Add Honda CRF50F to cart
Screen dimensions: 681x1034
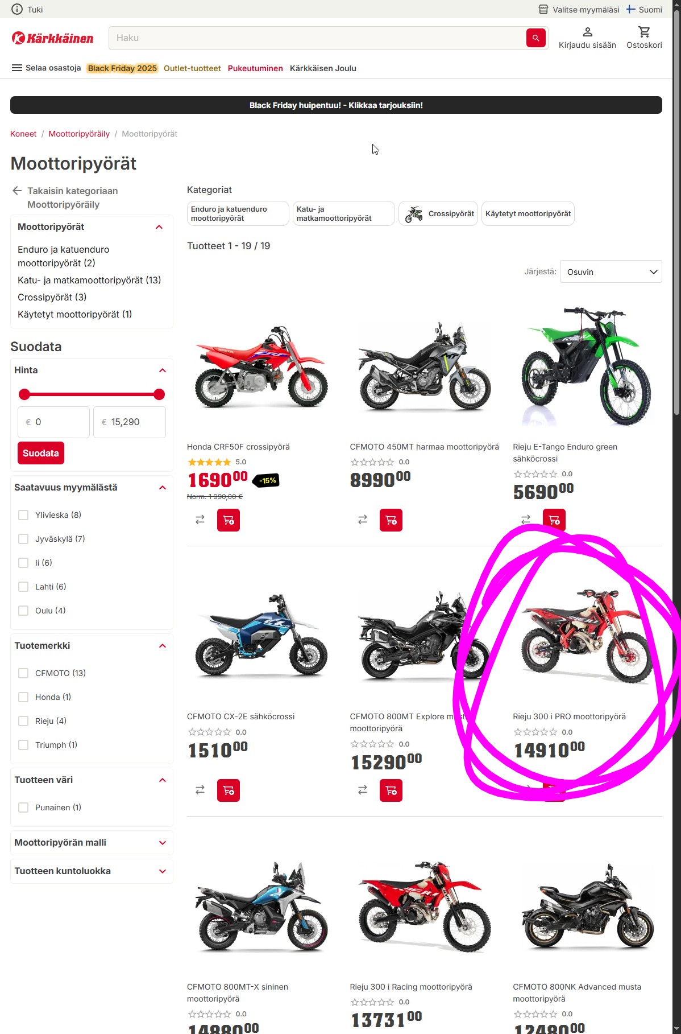(x=229, y=520)
